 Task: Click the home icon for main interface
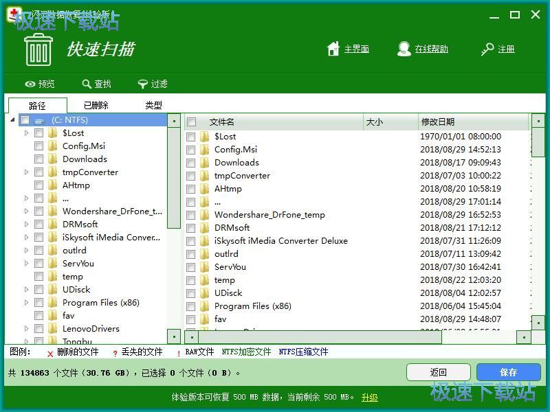(333, 49)
